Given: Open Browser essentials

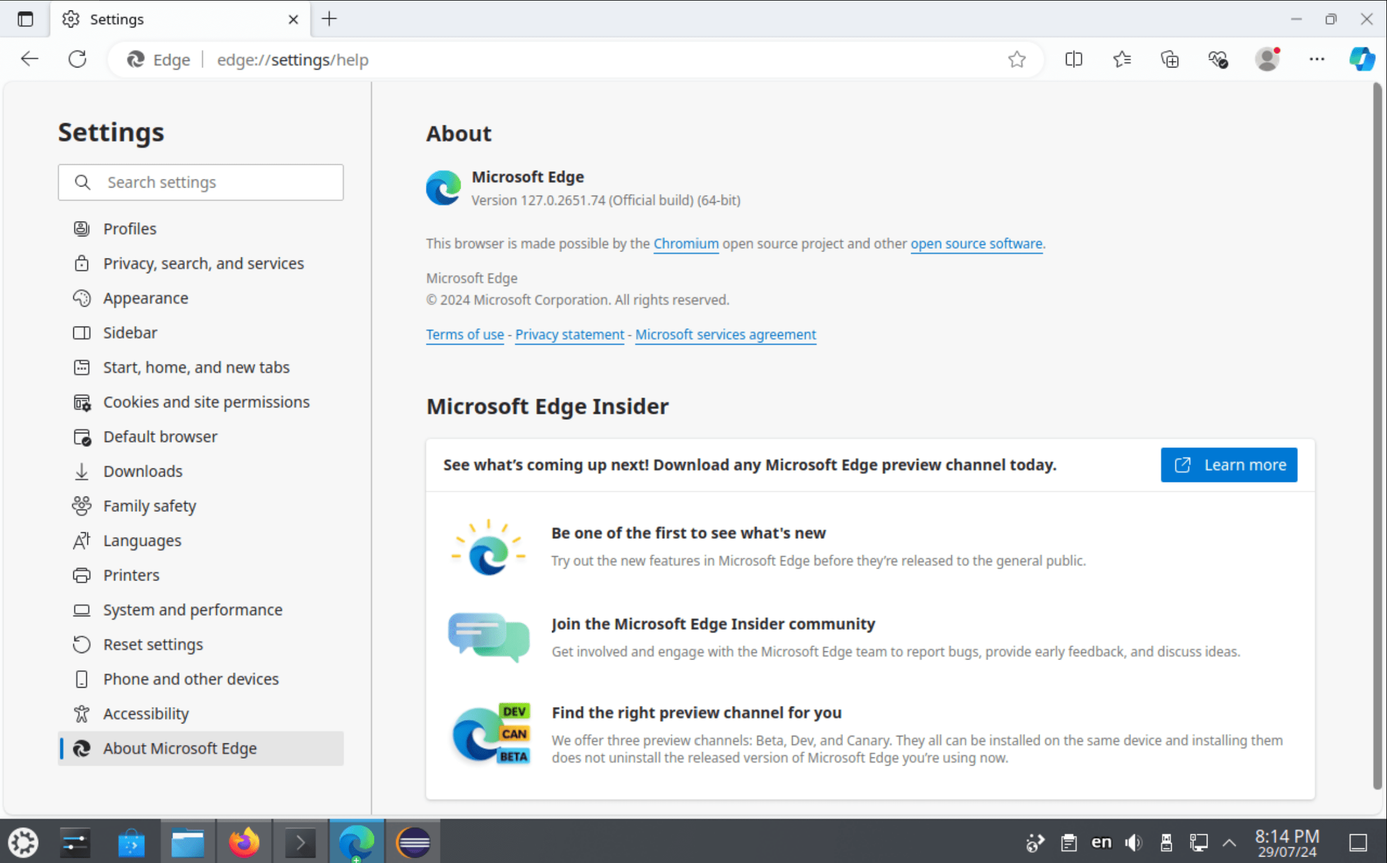Looking at the screenshot, I should pos(1217,59).
